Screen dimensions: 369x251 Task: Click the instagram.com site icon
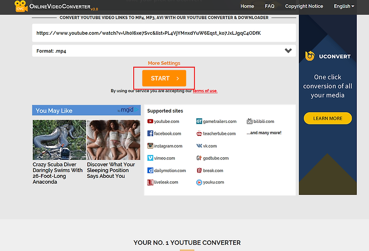[150, 146]
